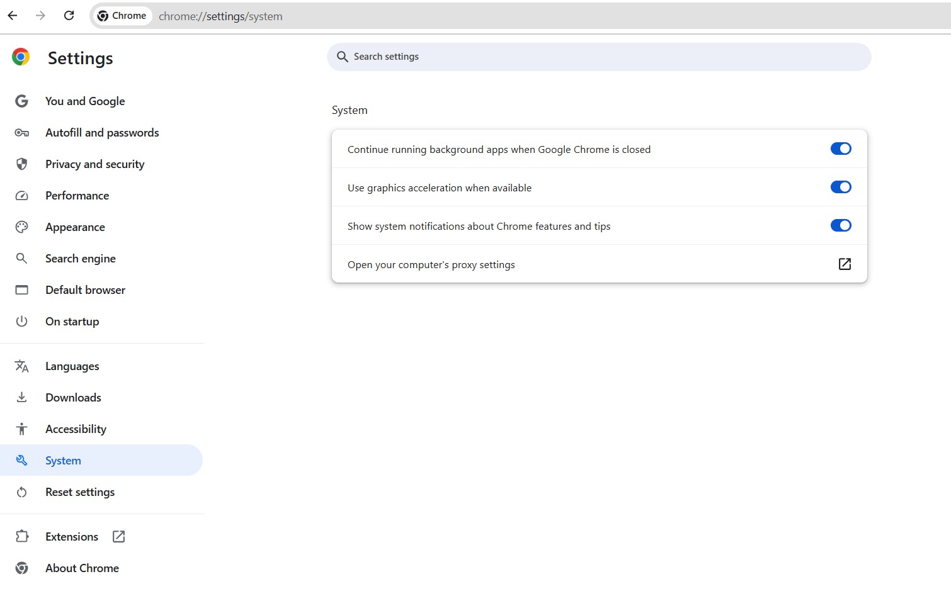
Task: Click the Reset settings circular arrow icon
Action: tap(21, 492)
